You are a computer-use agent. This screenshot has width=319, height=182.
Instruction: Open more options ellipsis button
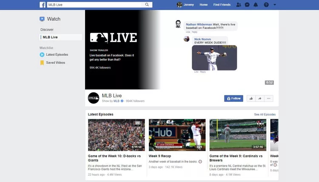click(x=268, y=98)
